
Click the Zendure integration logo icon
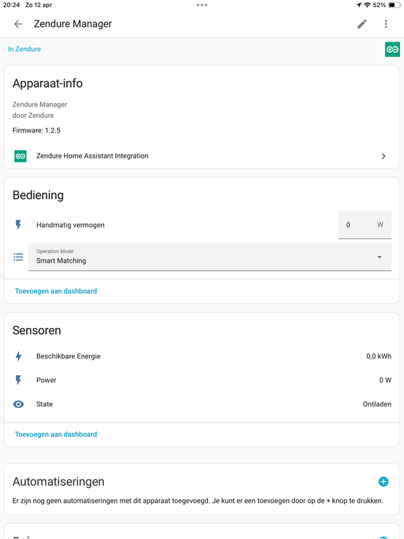(20, 156)
